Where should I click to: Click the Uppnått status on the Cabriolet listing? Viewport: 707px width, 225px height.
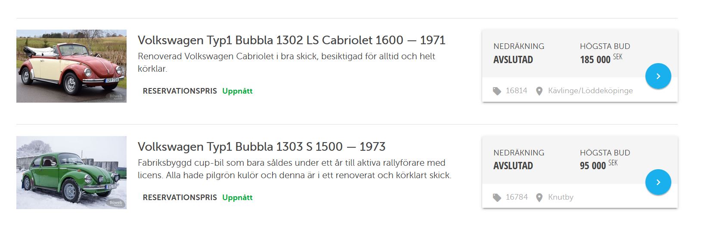(237, 91)
